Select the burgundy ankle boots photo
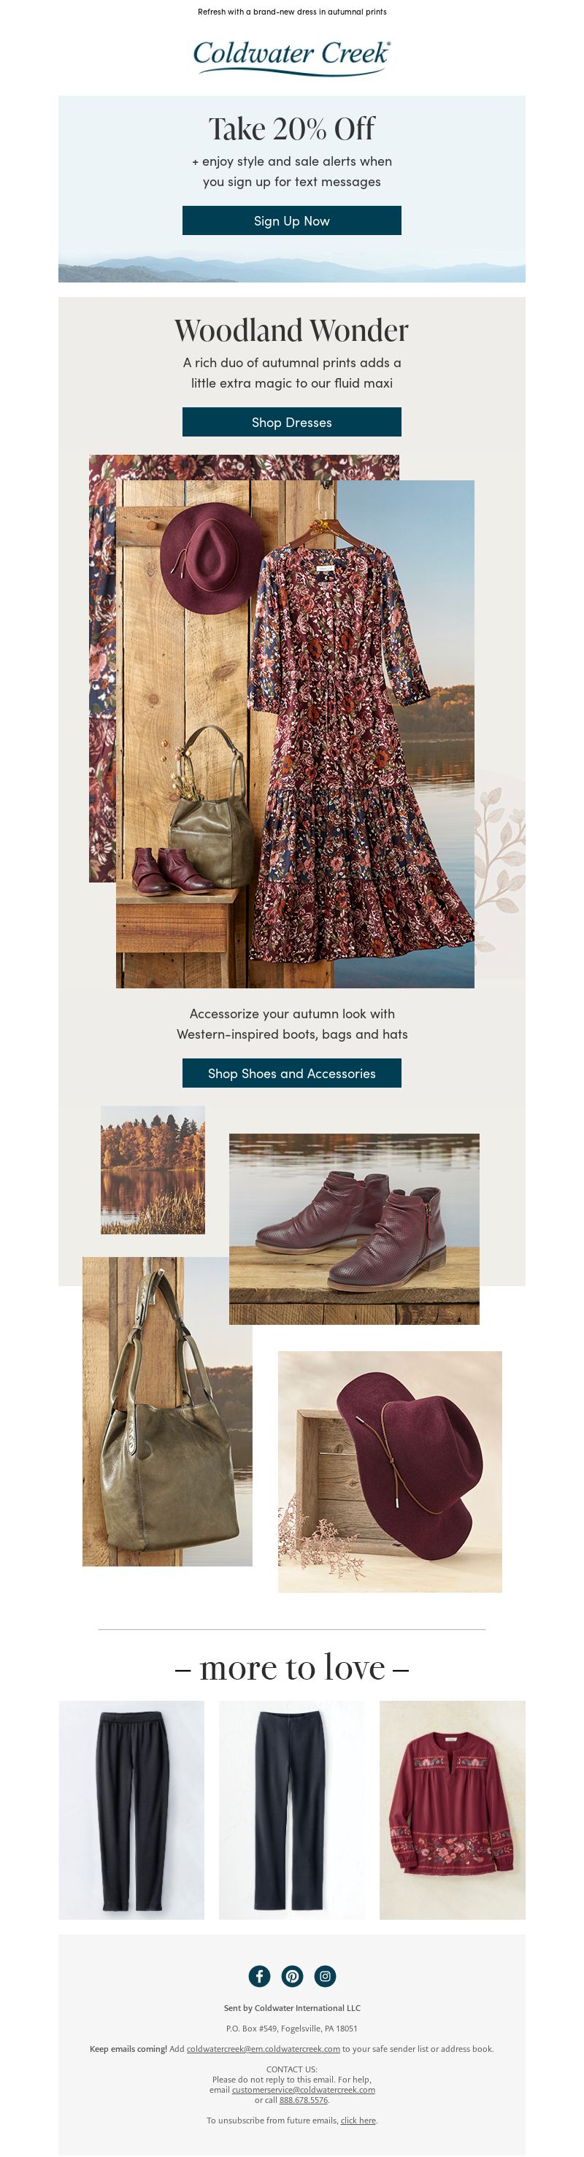 355,1229
